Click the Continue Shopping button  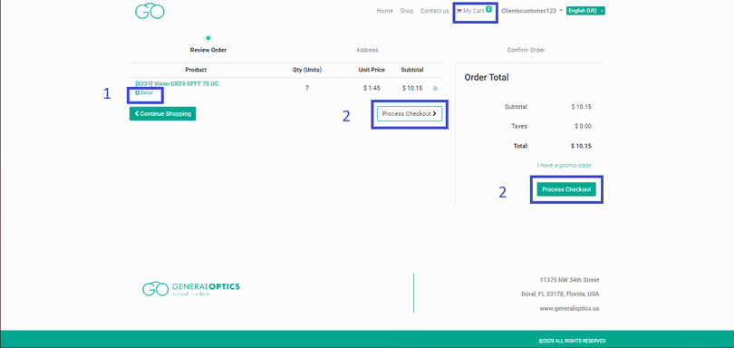pos(162,114)
